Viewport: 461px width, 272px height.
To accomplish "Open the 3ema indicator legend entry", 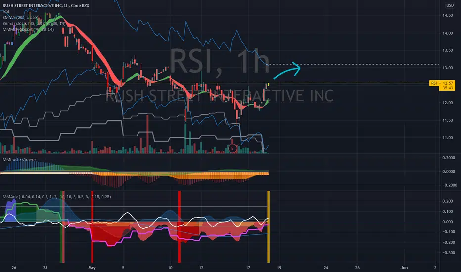I will click(34, 24).
